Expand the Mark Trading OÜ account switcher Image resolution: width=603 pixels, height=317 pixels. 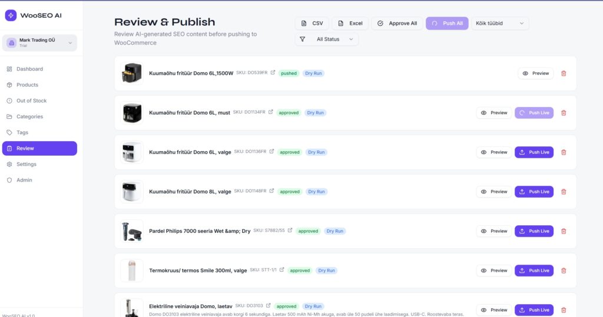(39, 43)
